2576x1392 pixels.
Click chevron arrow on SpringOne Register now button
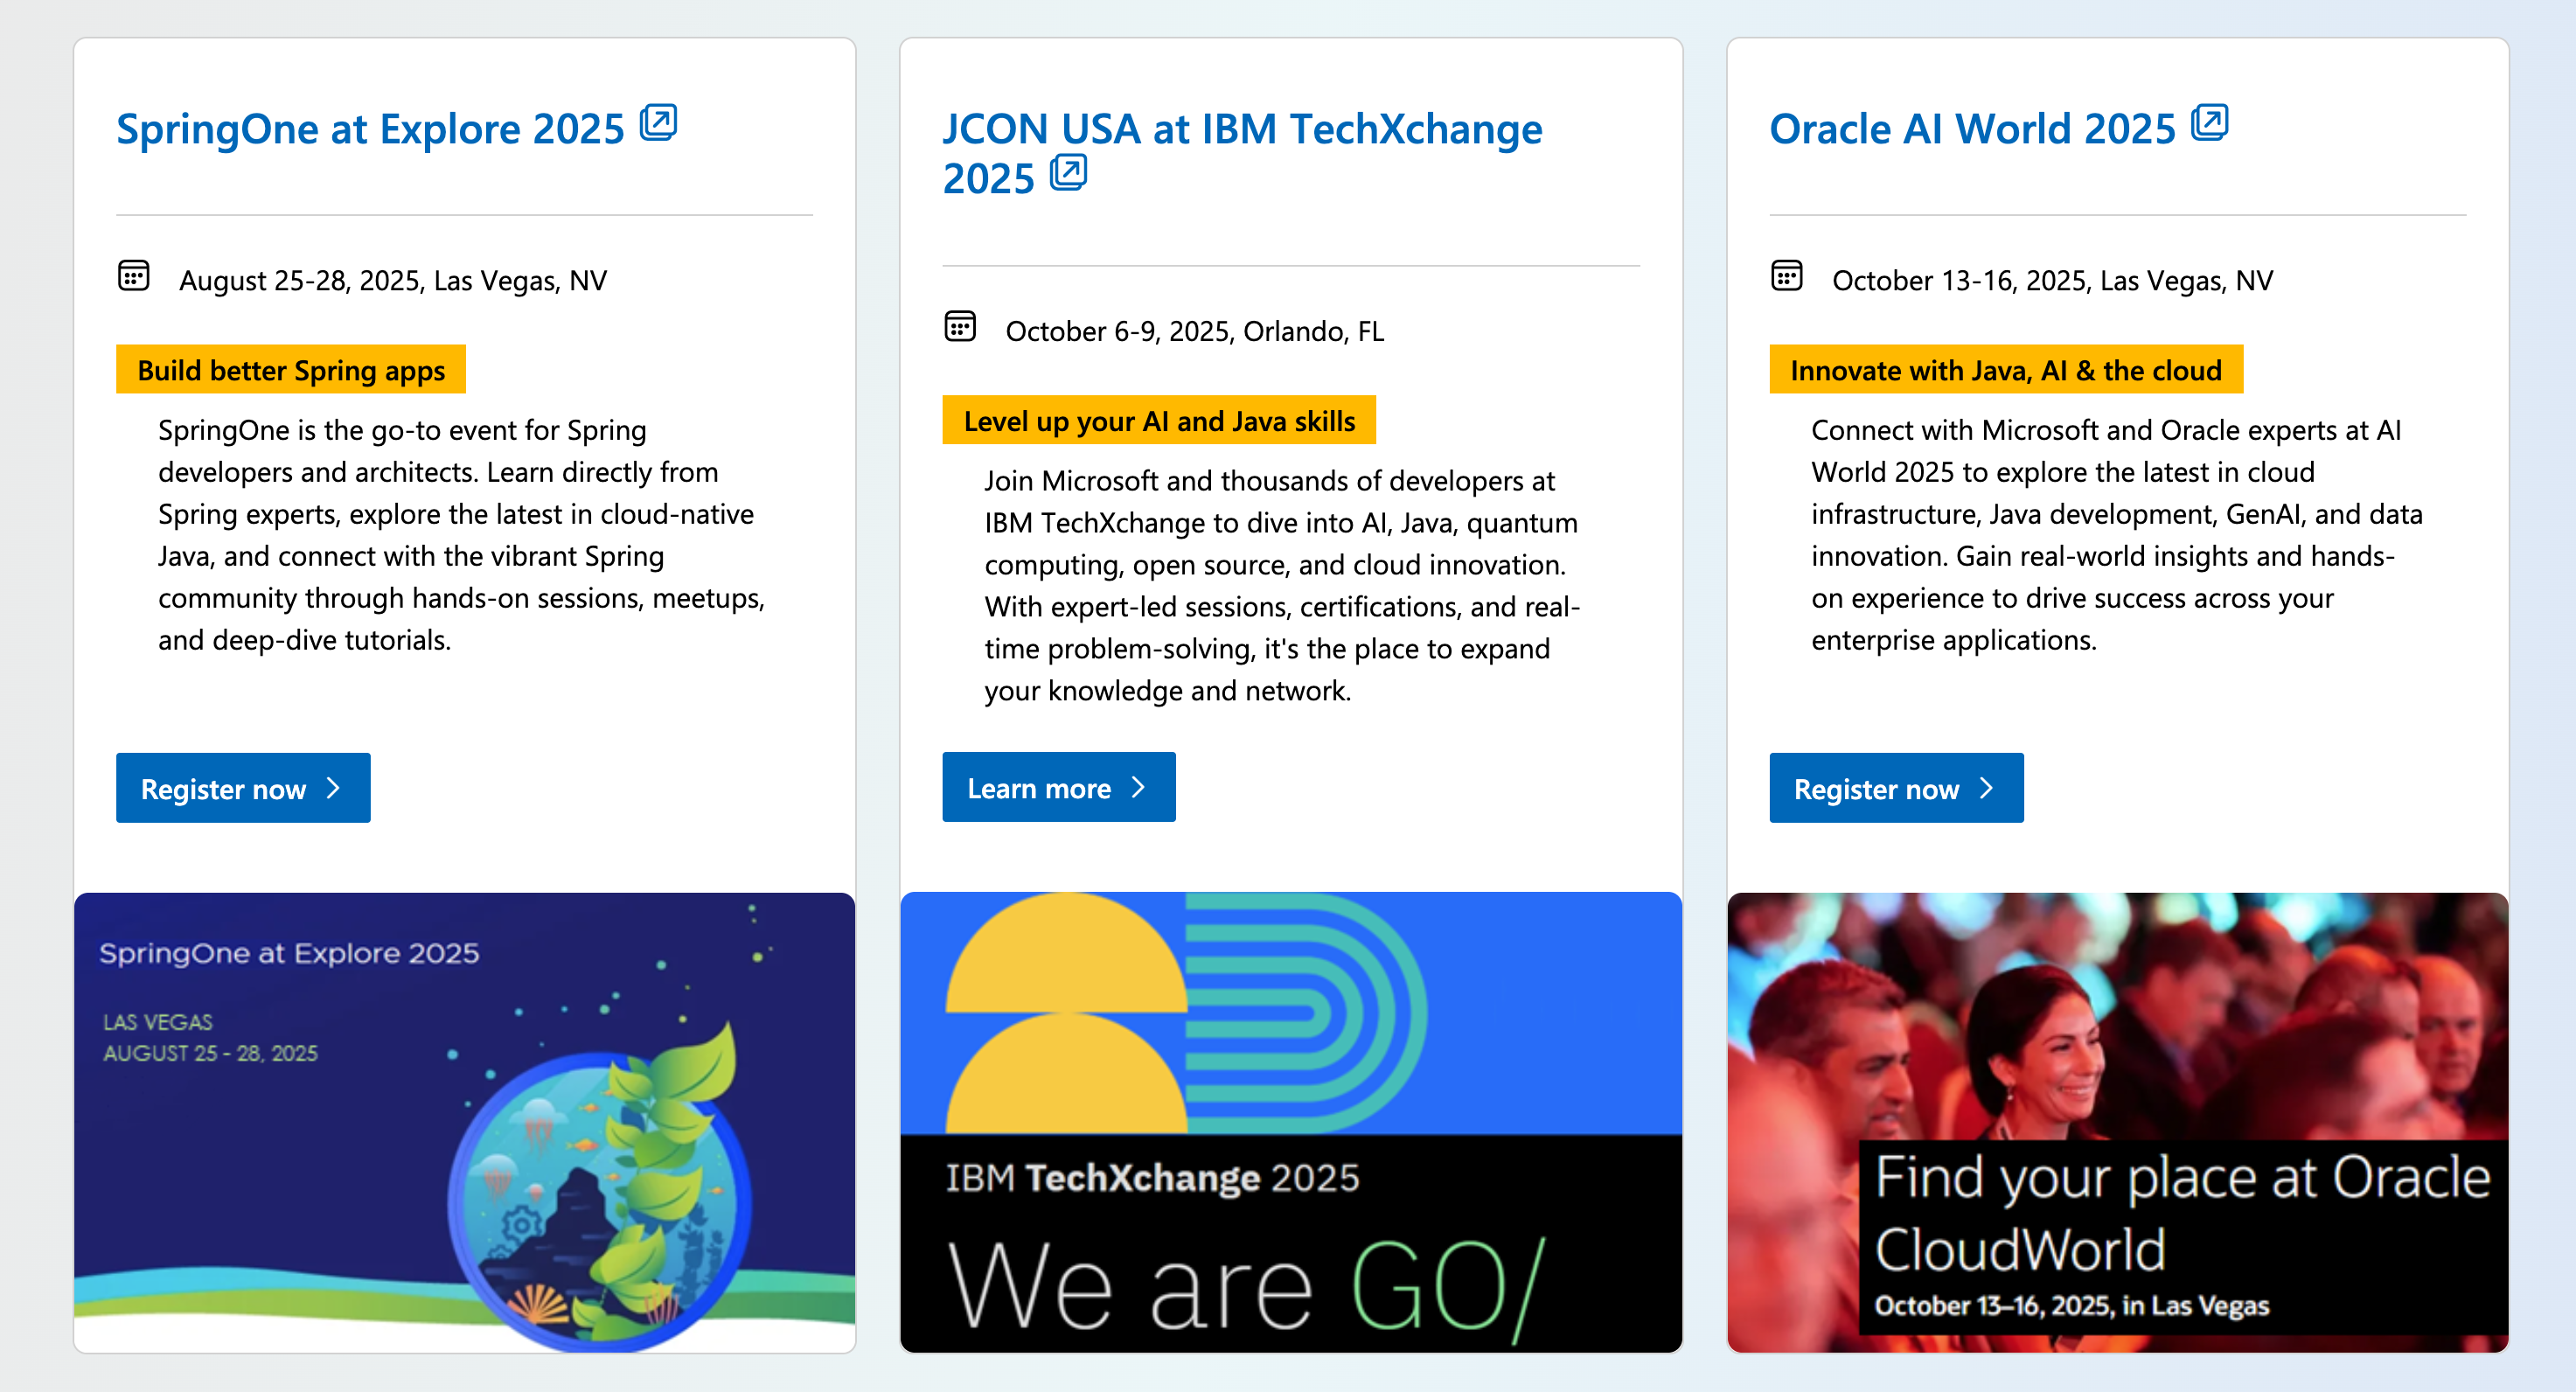pos(334,788)
